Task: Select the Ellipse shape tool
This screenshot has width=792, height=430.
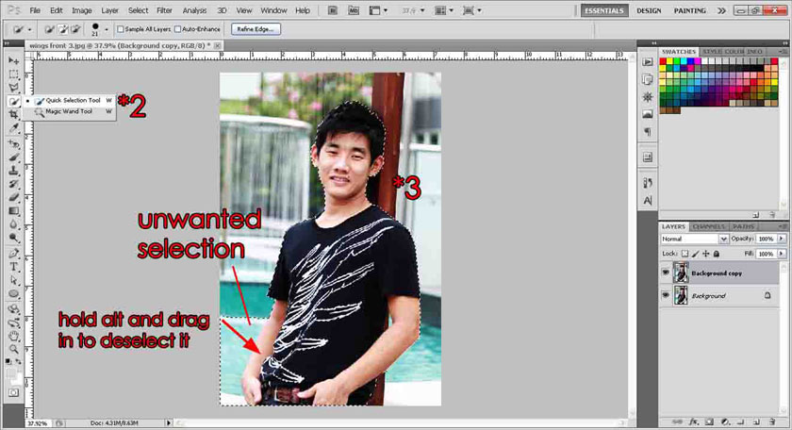Action: pyautogui.click(x=13, y=293)
